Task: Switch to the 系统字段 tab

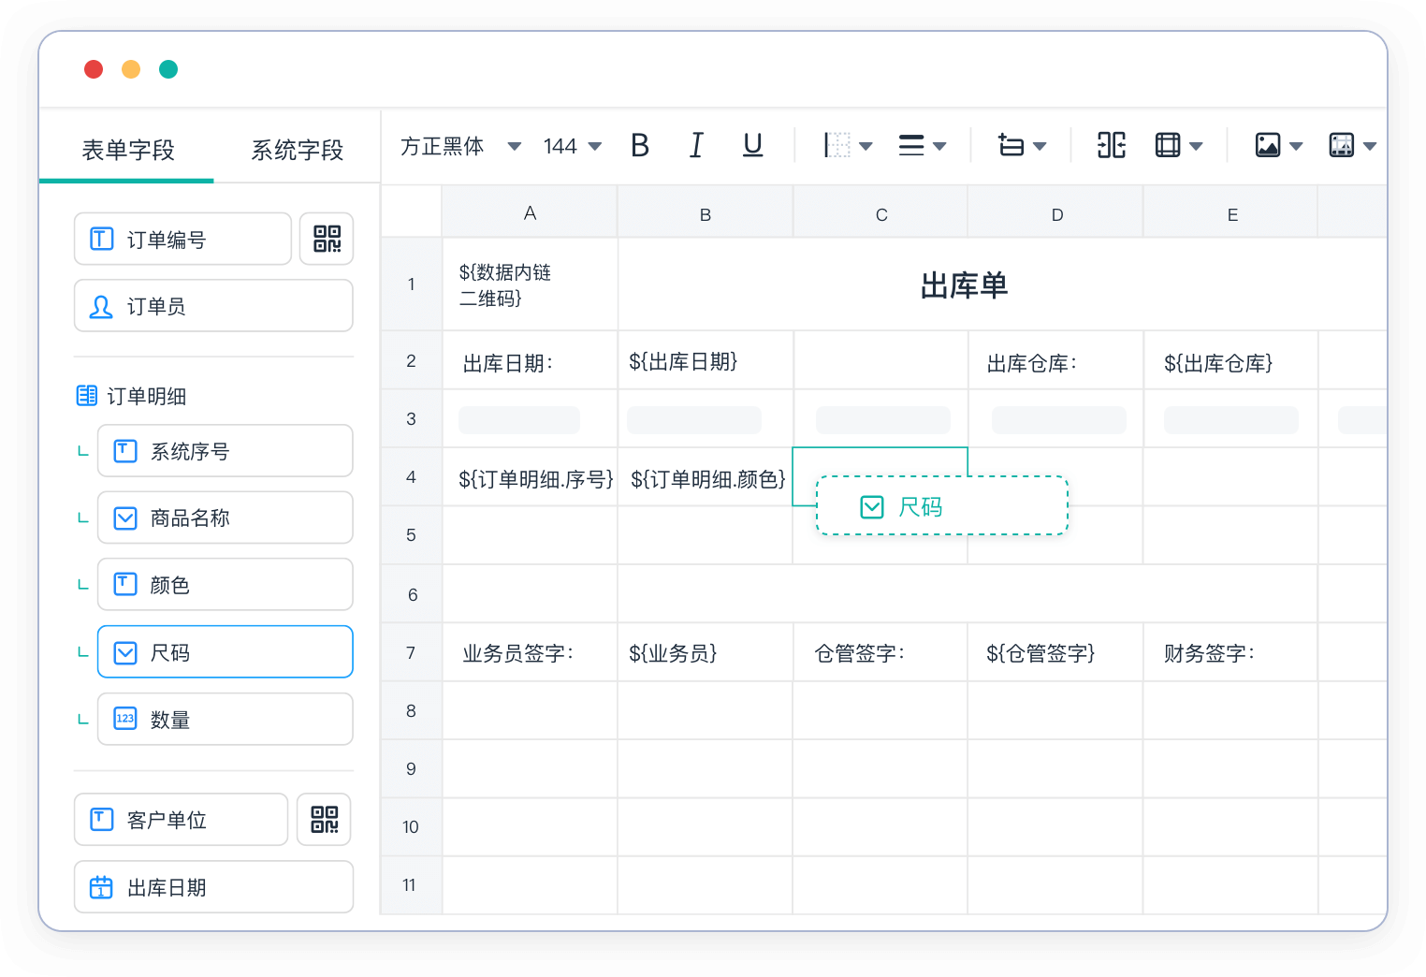Action: click(297, 150)
